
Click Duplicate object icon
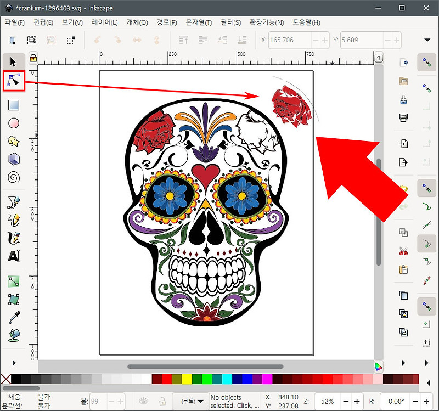coord(403,295)
